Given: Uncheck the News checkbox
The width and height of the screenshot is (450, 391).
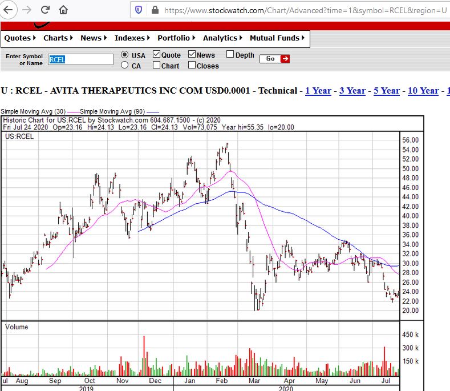Looking at the screenshot, I should [x=192, y=54].
